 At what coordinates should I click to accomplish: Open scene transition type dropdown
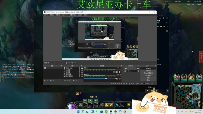coord(130,68)
